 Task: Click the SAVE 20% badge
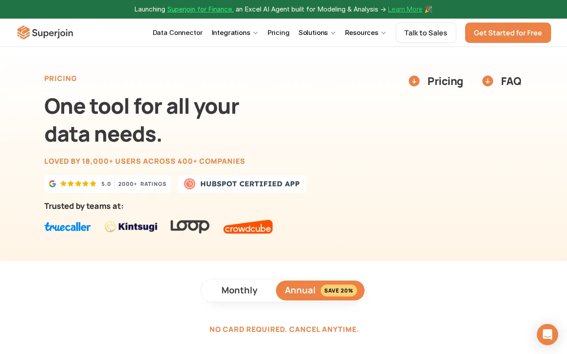339,291
